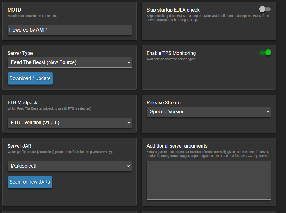286x213 pixels.
Task: Click the text area resize handle corner
Action: click(x=269, y=198)
